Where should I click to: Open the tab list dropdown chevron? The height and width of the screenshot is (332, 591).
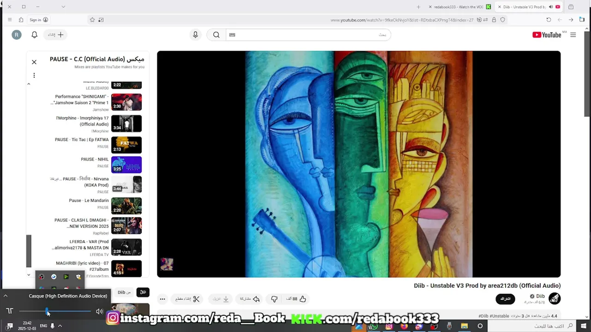click(x=63, y=7)
